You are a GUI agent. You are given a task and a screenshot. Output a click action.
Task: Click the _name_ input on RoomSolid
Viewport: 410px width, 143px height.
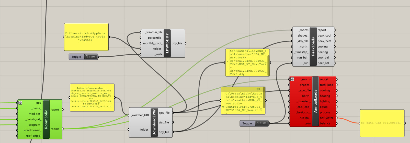tap(36, 108)
